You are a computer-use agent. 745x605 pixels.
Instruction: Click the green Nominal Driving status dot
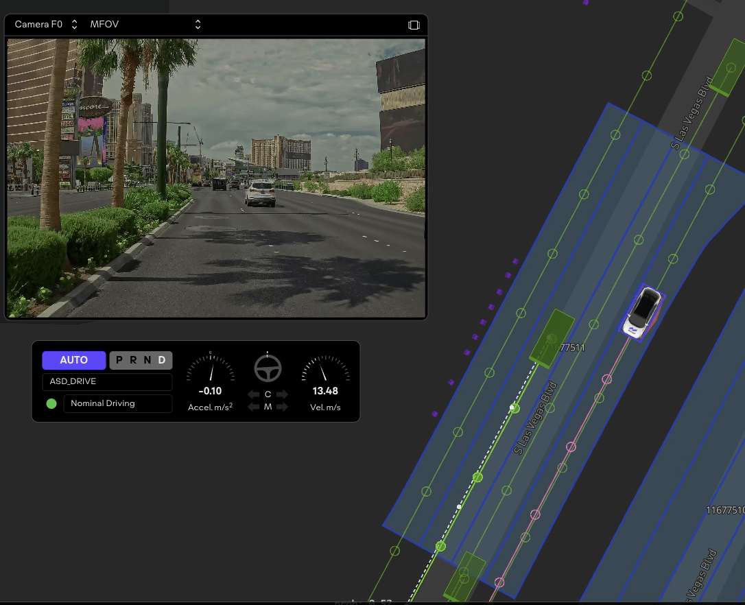(x=51, y=403)
